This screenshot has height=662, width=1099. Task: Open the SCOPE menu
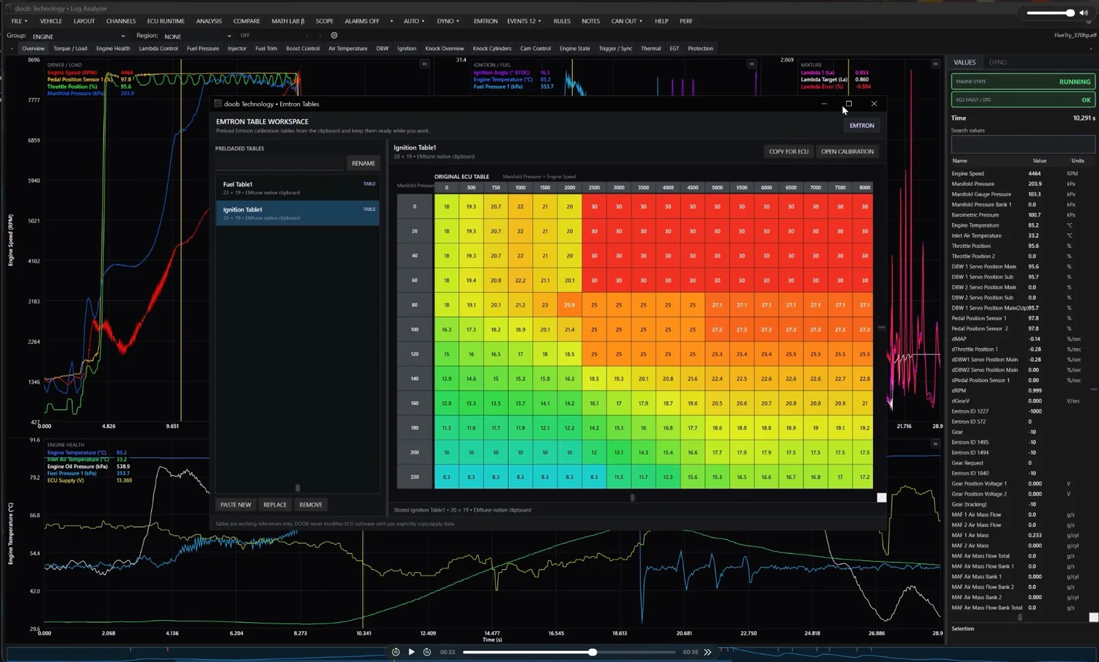pyautogui.click(x=324, y=21)
